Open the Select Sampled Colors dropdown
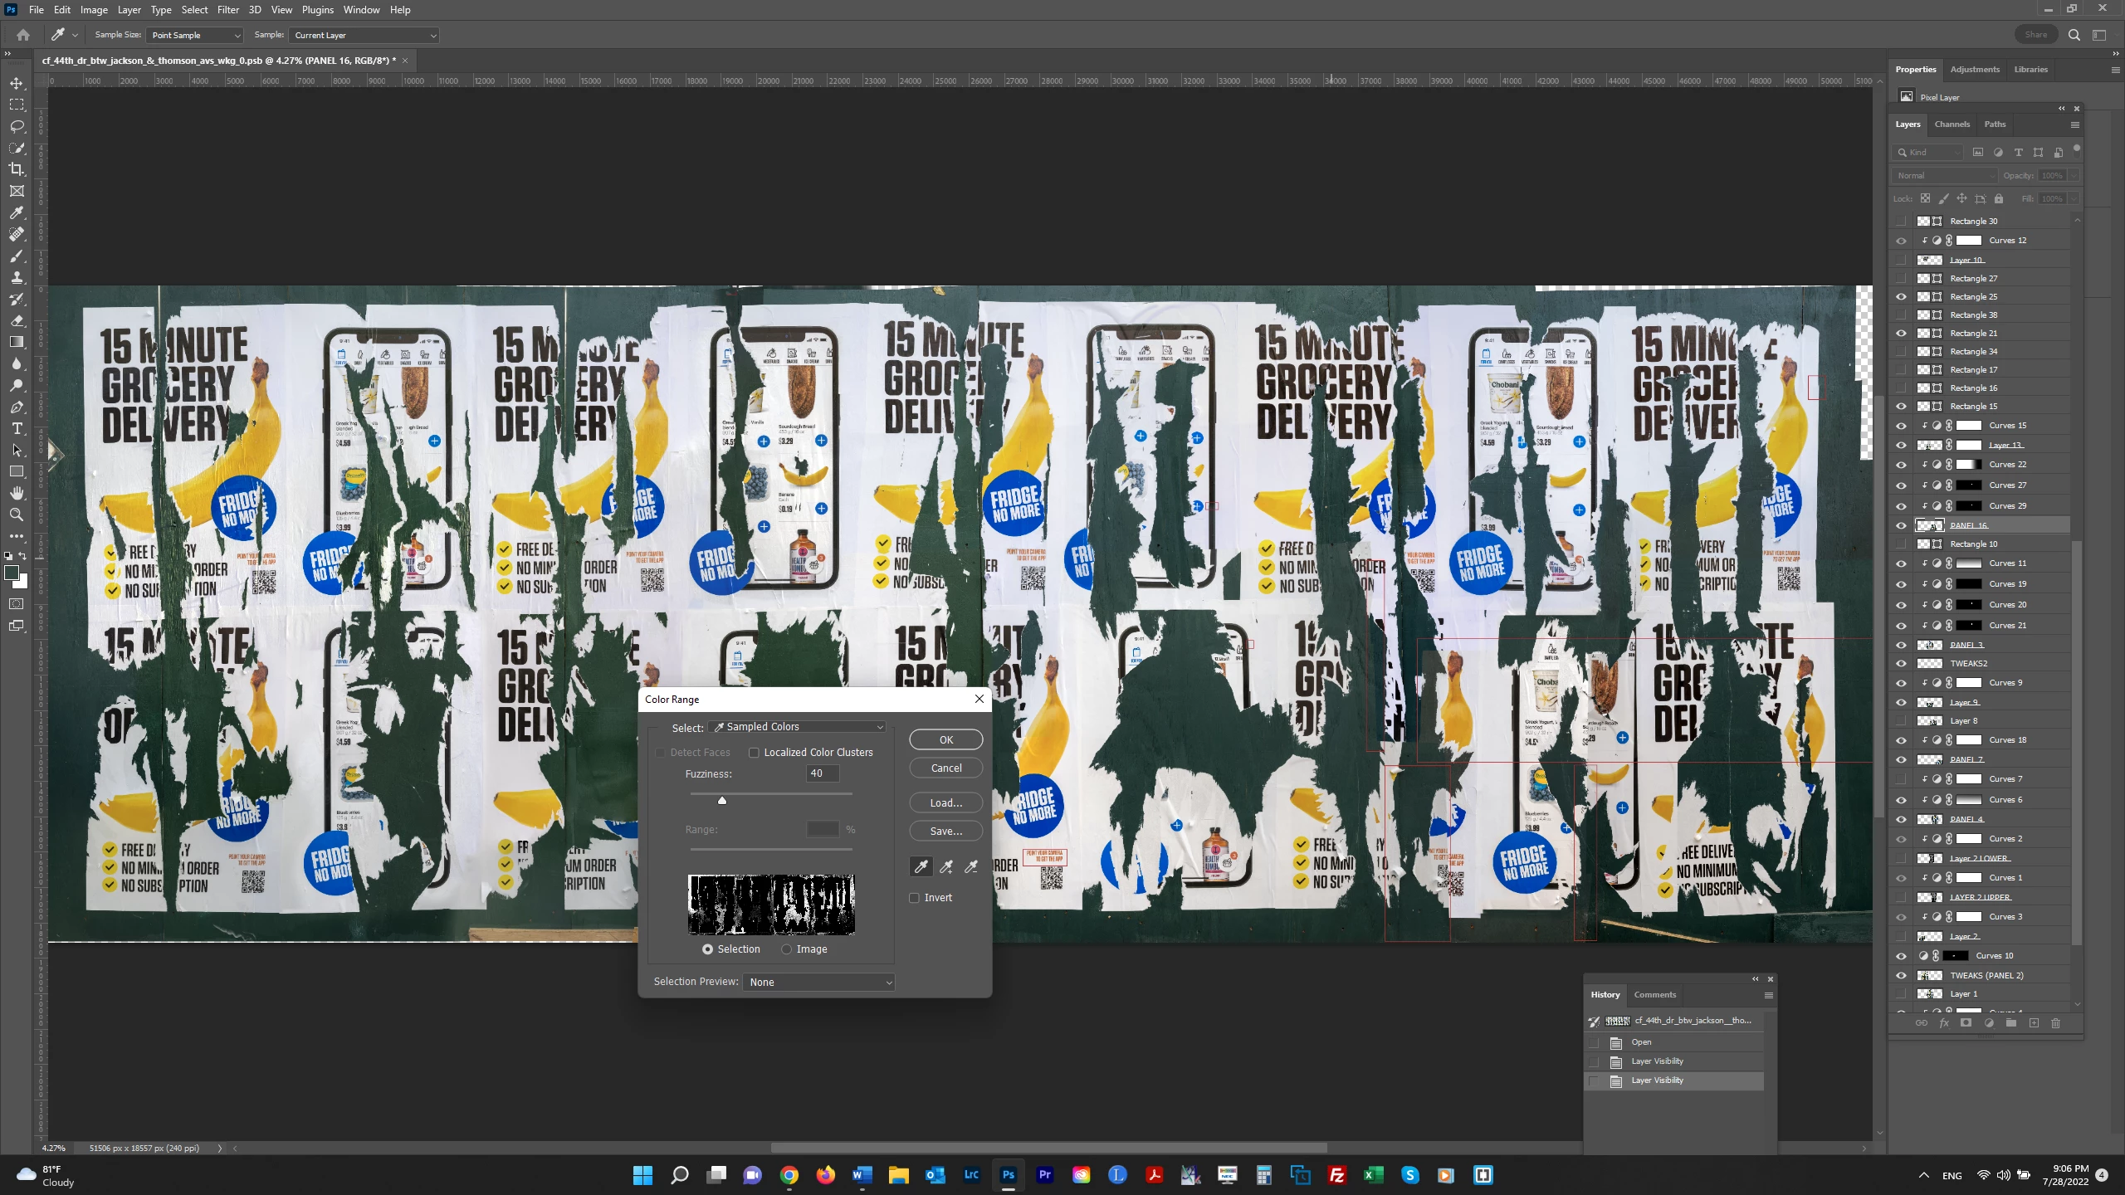 point(798,727)
